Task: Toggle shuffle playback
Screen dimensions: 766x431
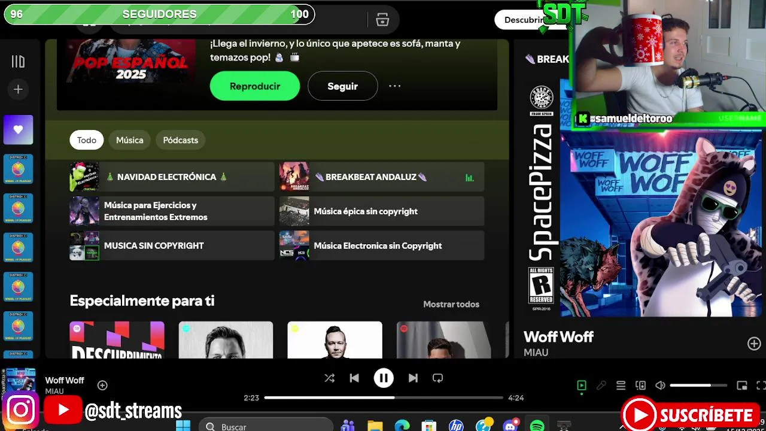Action: pyautogui.click(x=329, y=378)
